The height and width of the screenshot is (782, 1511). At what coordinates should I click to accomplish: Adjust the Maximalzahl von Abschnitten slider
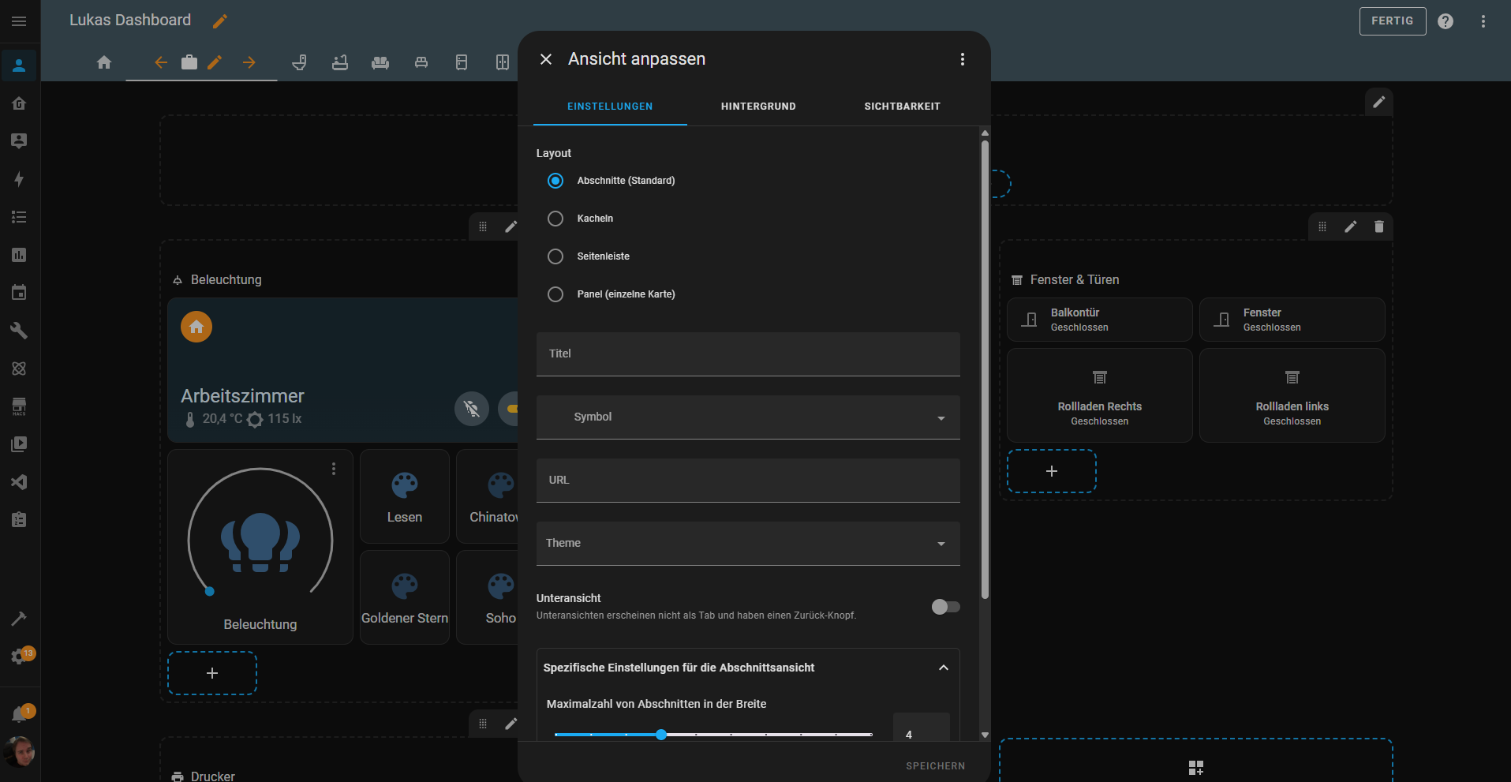(x=660, y=734)
